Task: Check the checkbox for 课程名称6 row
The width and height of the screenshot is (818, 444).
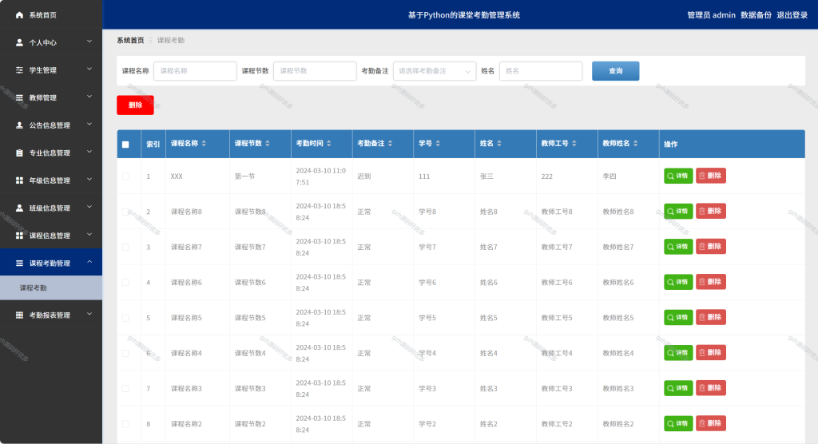Action: coord(125,282)
